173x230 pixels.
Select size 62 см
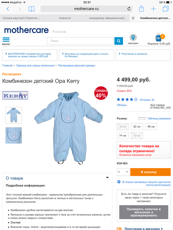click(x=137, y=127)
